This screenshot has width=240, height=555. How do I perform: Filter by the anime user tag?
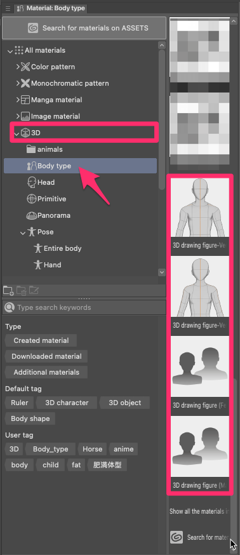tap(124, 449)
